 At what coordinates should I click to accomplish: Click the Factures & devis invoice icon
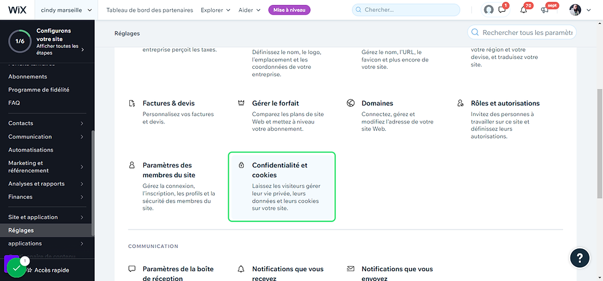point(132,104)
